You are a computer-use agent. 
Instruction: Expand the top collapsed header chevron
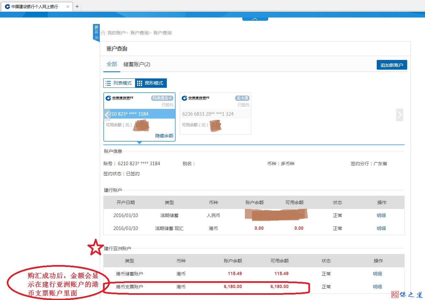pyautogui.click(x=255, y=19)
